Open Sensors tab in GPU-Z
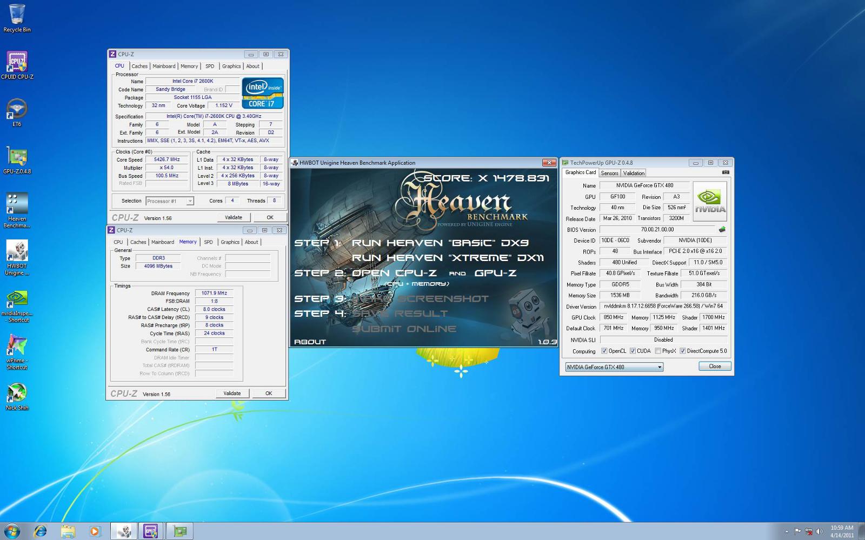Screen dimensions: 865x540 tap(609, 173)
